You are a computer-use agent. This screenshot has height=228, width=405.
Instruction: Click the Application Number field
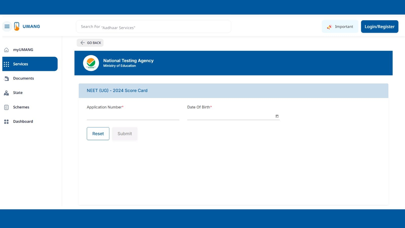133,116
